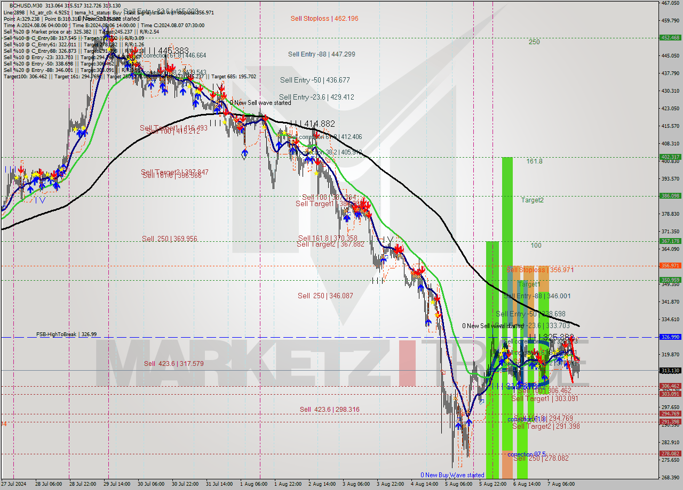
Task: Click 31 Jul 14:00 on the time axis
Action: (x=219, y=485)
